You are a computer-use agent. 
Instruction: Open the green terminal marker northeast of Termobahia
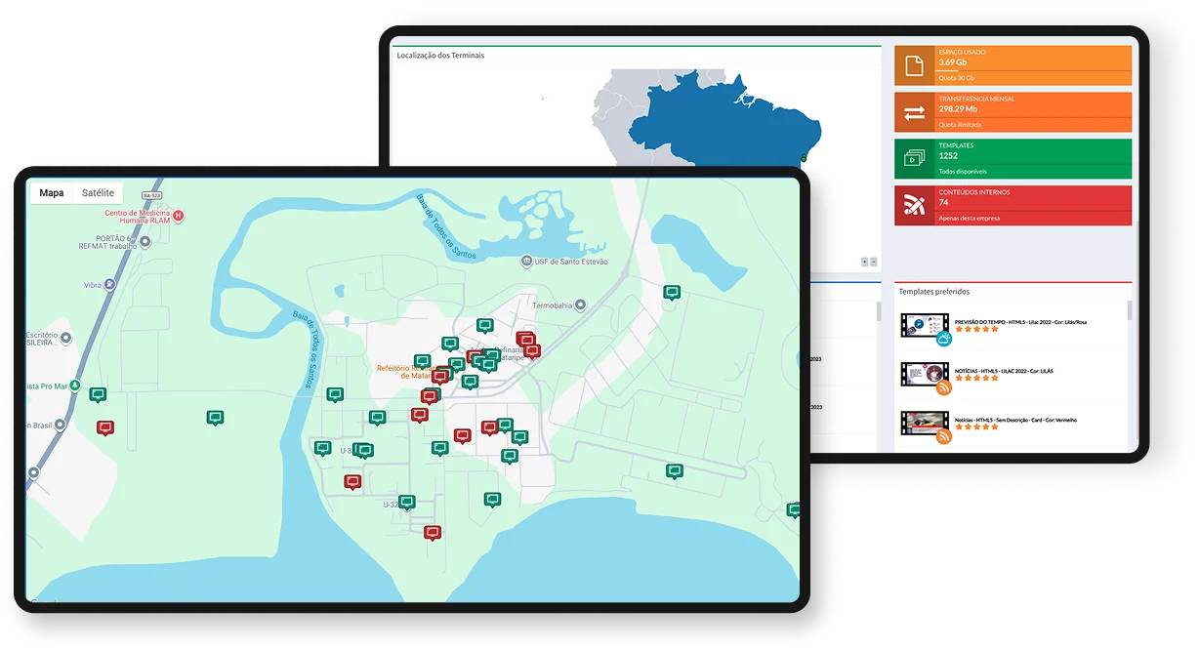(672, 293)
